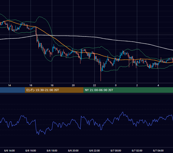Click the 8/7 04:00 time label

[158, 150]
